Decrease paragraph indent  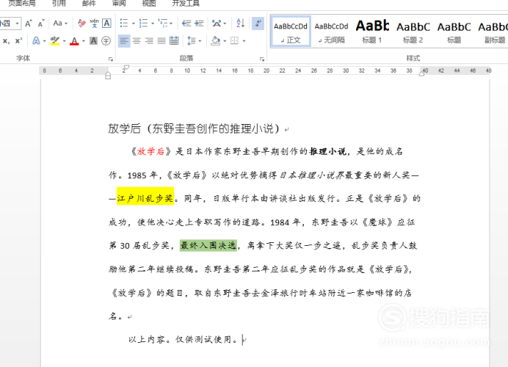186,23
